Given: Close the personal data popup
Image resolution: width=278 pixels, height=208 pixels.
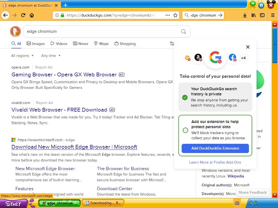Looking at the screenshot, I should 248,47.
